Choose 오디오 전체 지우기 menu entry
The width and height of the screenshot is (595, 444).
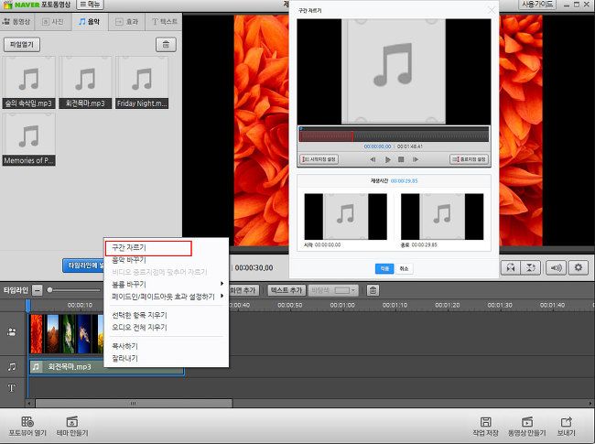point(139,327)
